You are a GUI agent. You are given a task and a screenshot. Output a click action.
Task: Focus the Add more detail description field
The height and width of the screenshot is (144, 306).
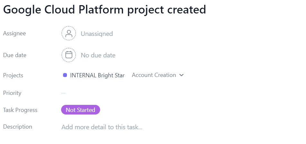(102, 127)
